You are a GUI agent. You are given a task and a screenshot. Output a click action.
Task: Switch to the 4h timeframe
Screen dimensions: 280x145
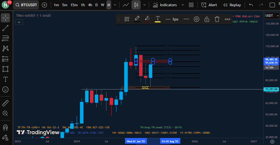click(90, 5)
